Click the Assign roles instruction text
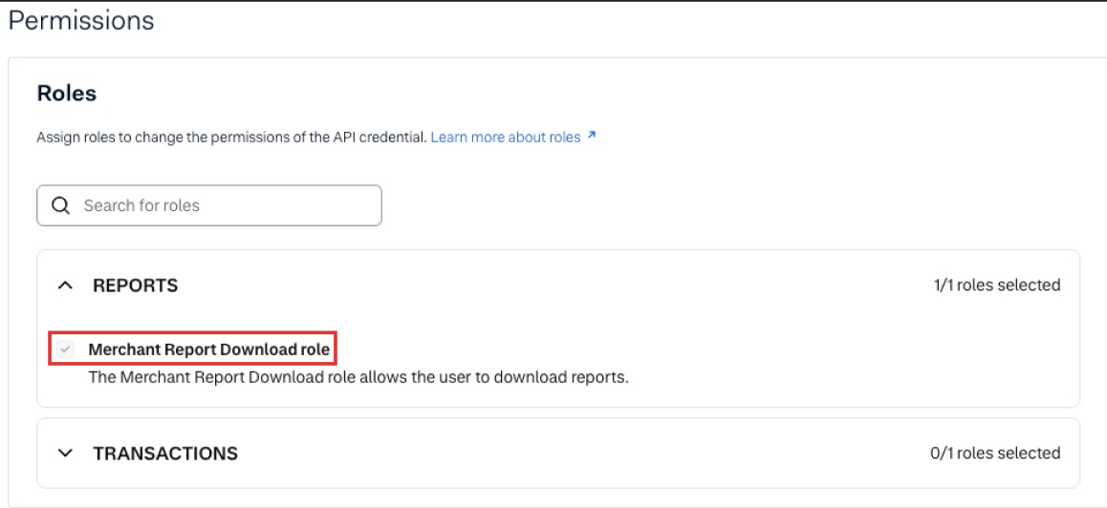1107x508 pixels. [231, 137]
